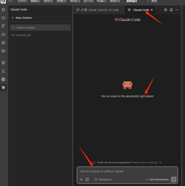Open the More Actions ellipsis in editor title
The height and width of the screenshot is (186, 185).
[x=177, y=10]
